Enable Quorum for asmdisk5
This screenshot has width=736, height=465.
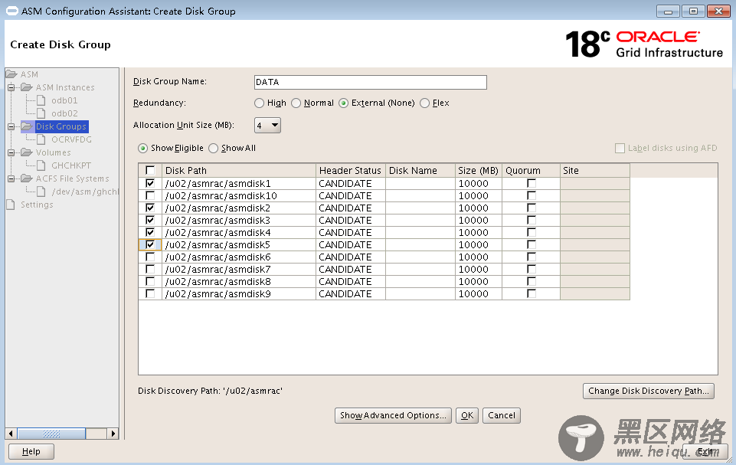coord(532,244)
